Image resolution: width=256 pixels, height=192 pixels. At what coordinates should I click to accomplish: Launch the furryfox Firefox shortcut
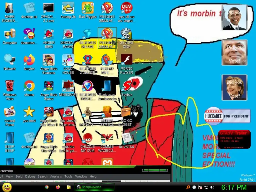pyautogui.click(x=29, y=62)
